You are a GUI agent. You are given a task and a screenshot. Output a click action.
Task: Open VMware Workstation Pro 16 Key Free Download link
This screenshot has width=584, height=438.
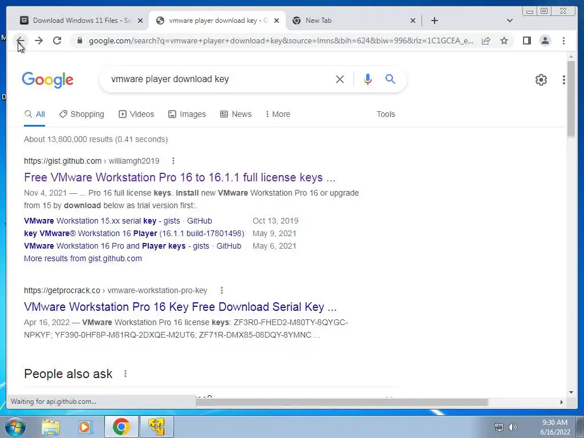[x=180, y=306]
